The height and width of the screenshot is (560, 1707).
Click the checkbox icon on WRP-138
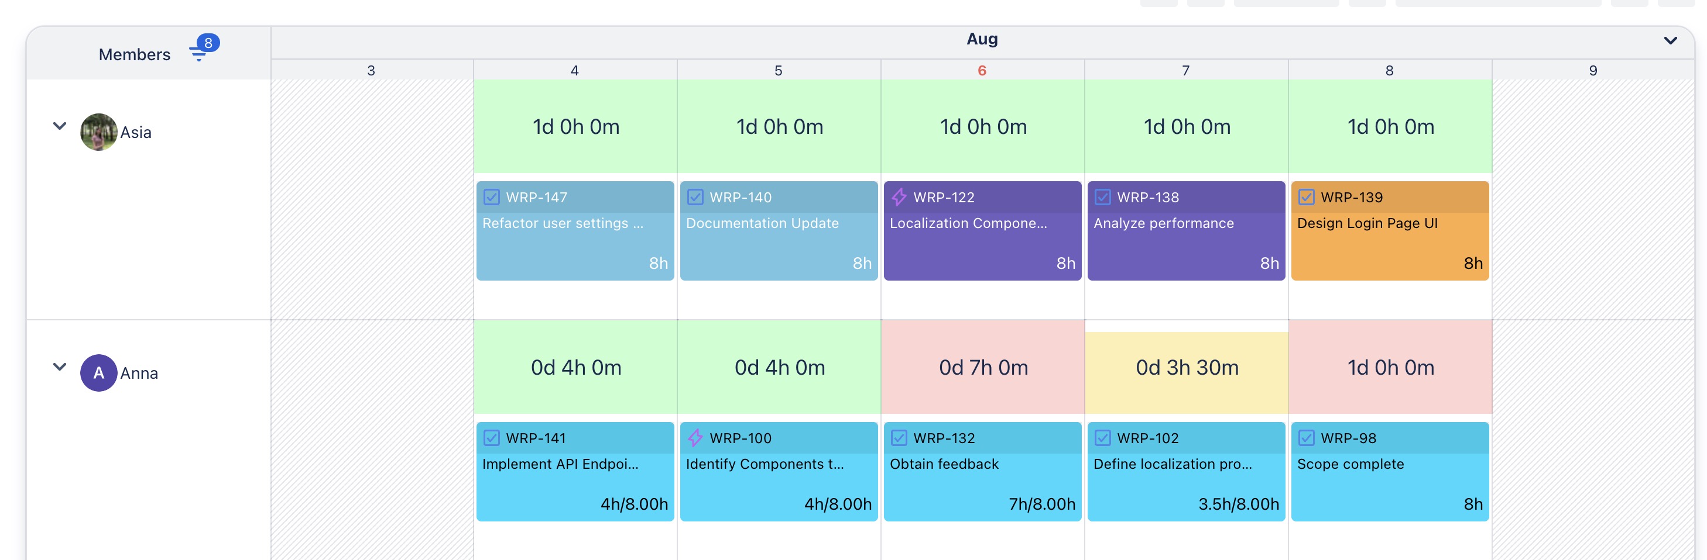click(1103, 196)
